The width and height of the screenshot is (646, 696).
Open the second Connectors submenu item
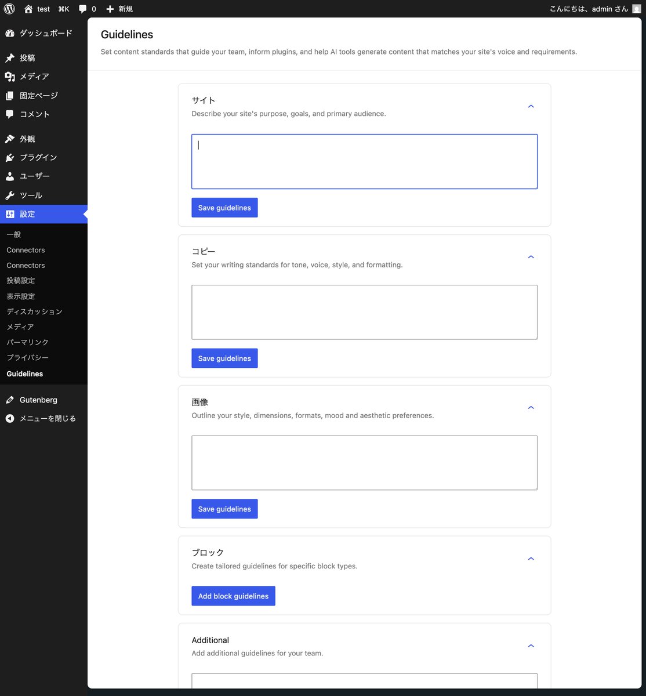click(26, 265)
